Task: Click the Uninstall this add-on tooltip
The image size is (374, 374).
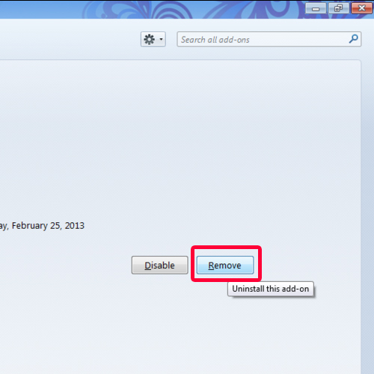Action: 271,289
